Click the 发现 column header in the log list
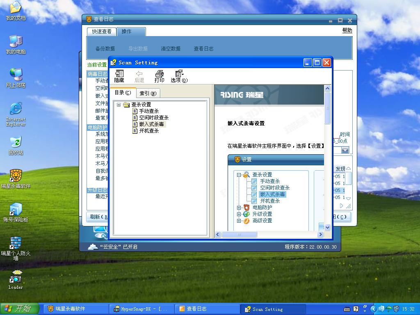420x315 pixels. [x=340, y=169]
